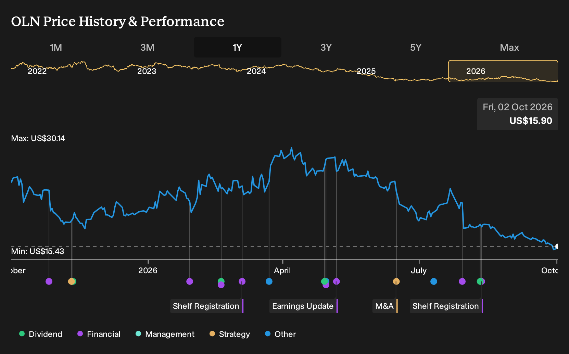This screenshot has height=354, width=569.
Task: Toggle the Dividend legend filter
Action: click(41, 334)
